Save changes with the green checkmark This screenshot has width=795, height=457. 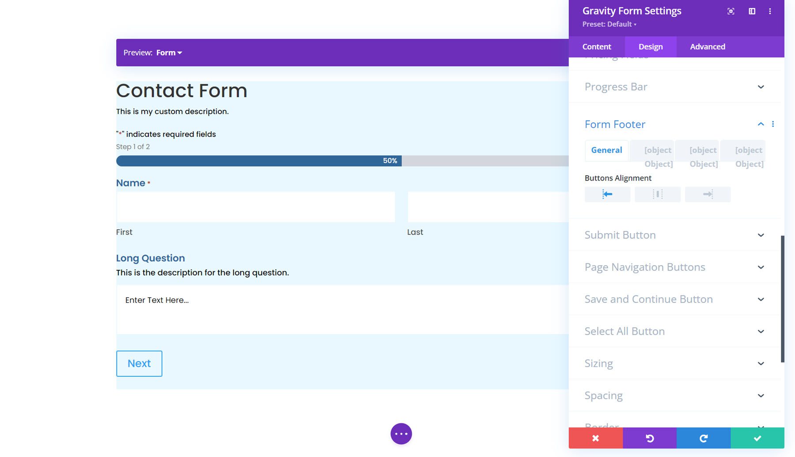tap(757, 438)
